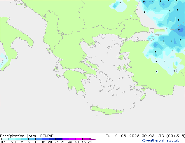The width and height of the screenshot is (185, 143).
Task: Click the 0.5–1 mm legend color swatch
Action: [x=12, y=139]
